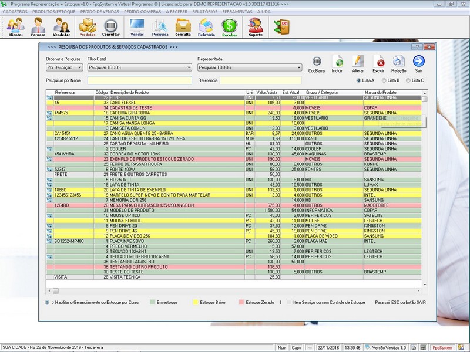Open the Clientes module in the toolbar

click(15, 26)
